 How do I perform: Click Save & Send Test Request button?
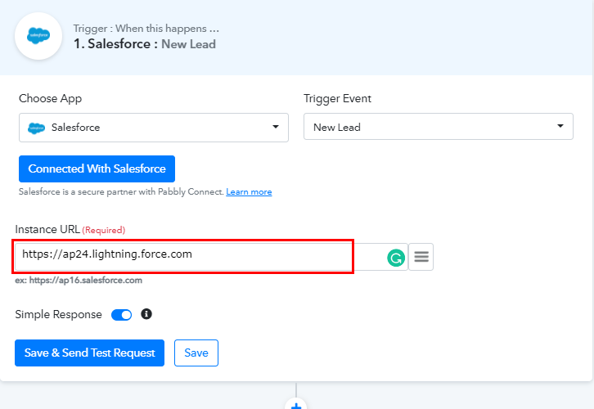[89, 353]
